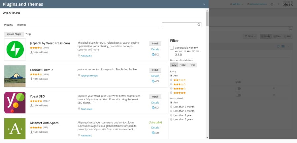Click Akismet Anti-Spam star rating
Image resolution: width=297 pixels, height=143 pixels.
click(36, 128)
